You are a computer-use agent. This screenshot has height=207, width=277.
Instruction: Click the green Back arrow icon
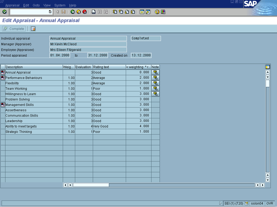coord(72,12)
